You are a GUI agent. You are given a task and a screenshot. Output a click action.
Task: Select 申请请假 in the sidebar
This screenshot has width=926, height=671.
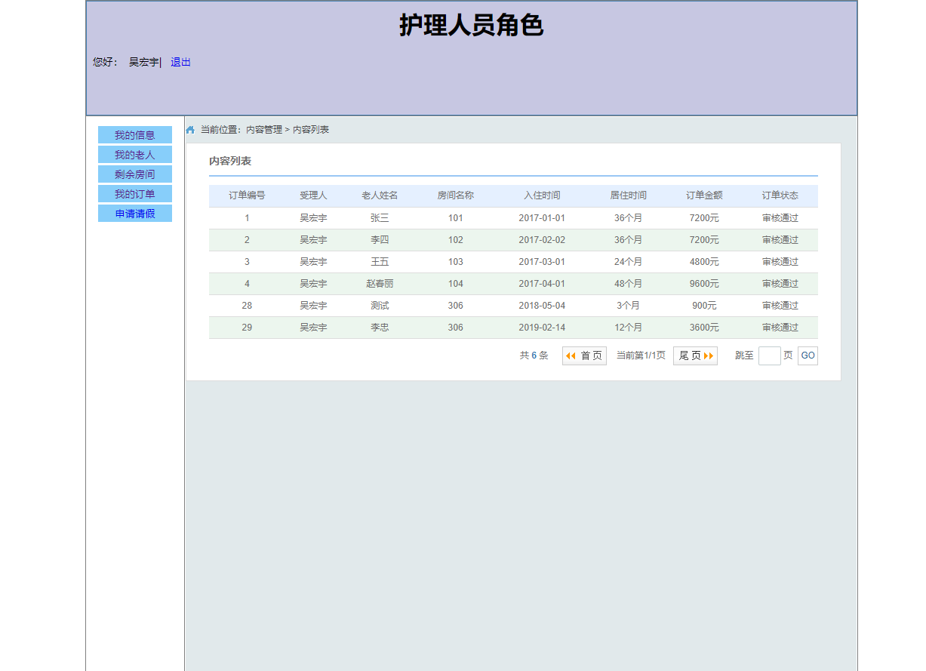134,213
